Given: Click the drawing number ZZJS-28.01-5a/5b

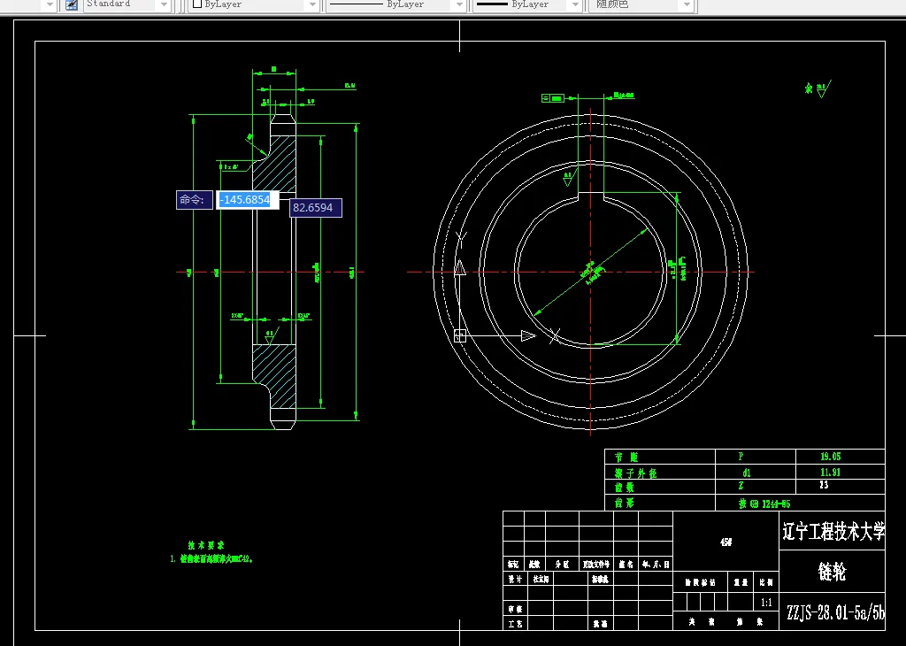Looking at the screenshot, I should [835, 611].
